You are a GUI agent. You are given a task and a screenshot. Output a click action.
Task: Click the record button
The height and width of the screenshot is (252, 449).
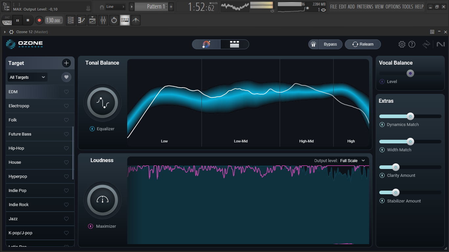click(39, 20)
